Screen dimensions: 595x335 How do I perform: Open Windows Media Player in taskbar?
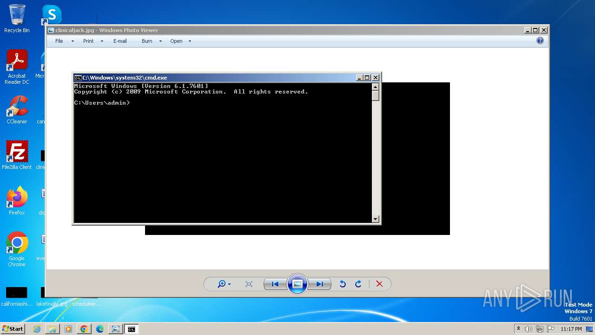point(68,329)
